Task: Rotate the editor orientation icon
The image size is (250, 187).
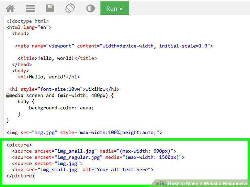Action: [x=70, y=8]
